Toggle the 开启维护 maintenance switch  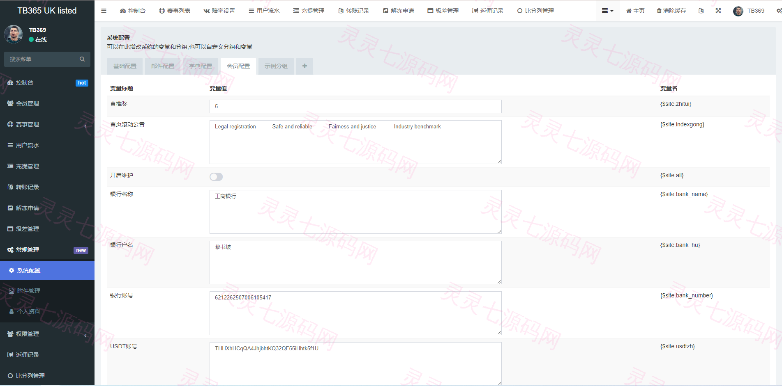[216, 177]
